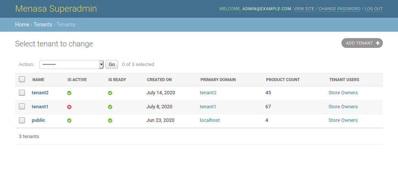
Task: Click product count 67
Action: tap(268, 106)
